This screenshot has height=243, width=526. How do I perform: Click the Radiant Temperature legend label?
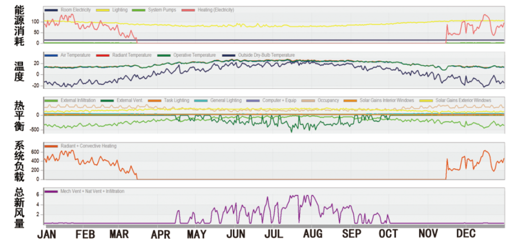click(x=131, y=55)
